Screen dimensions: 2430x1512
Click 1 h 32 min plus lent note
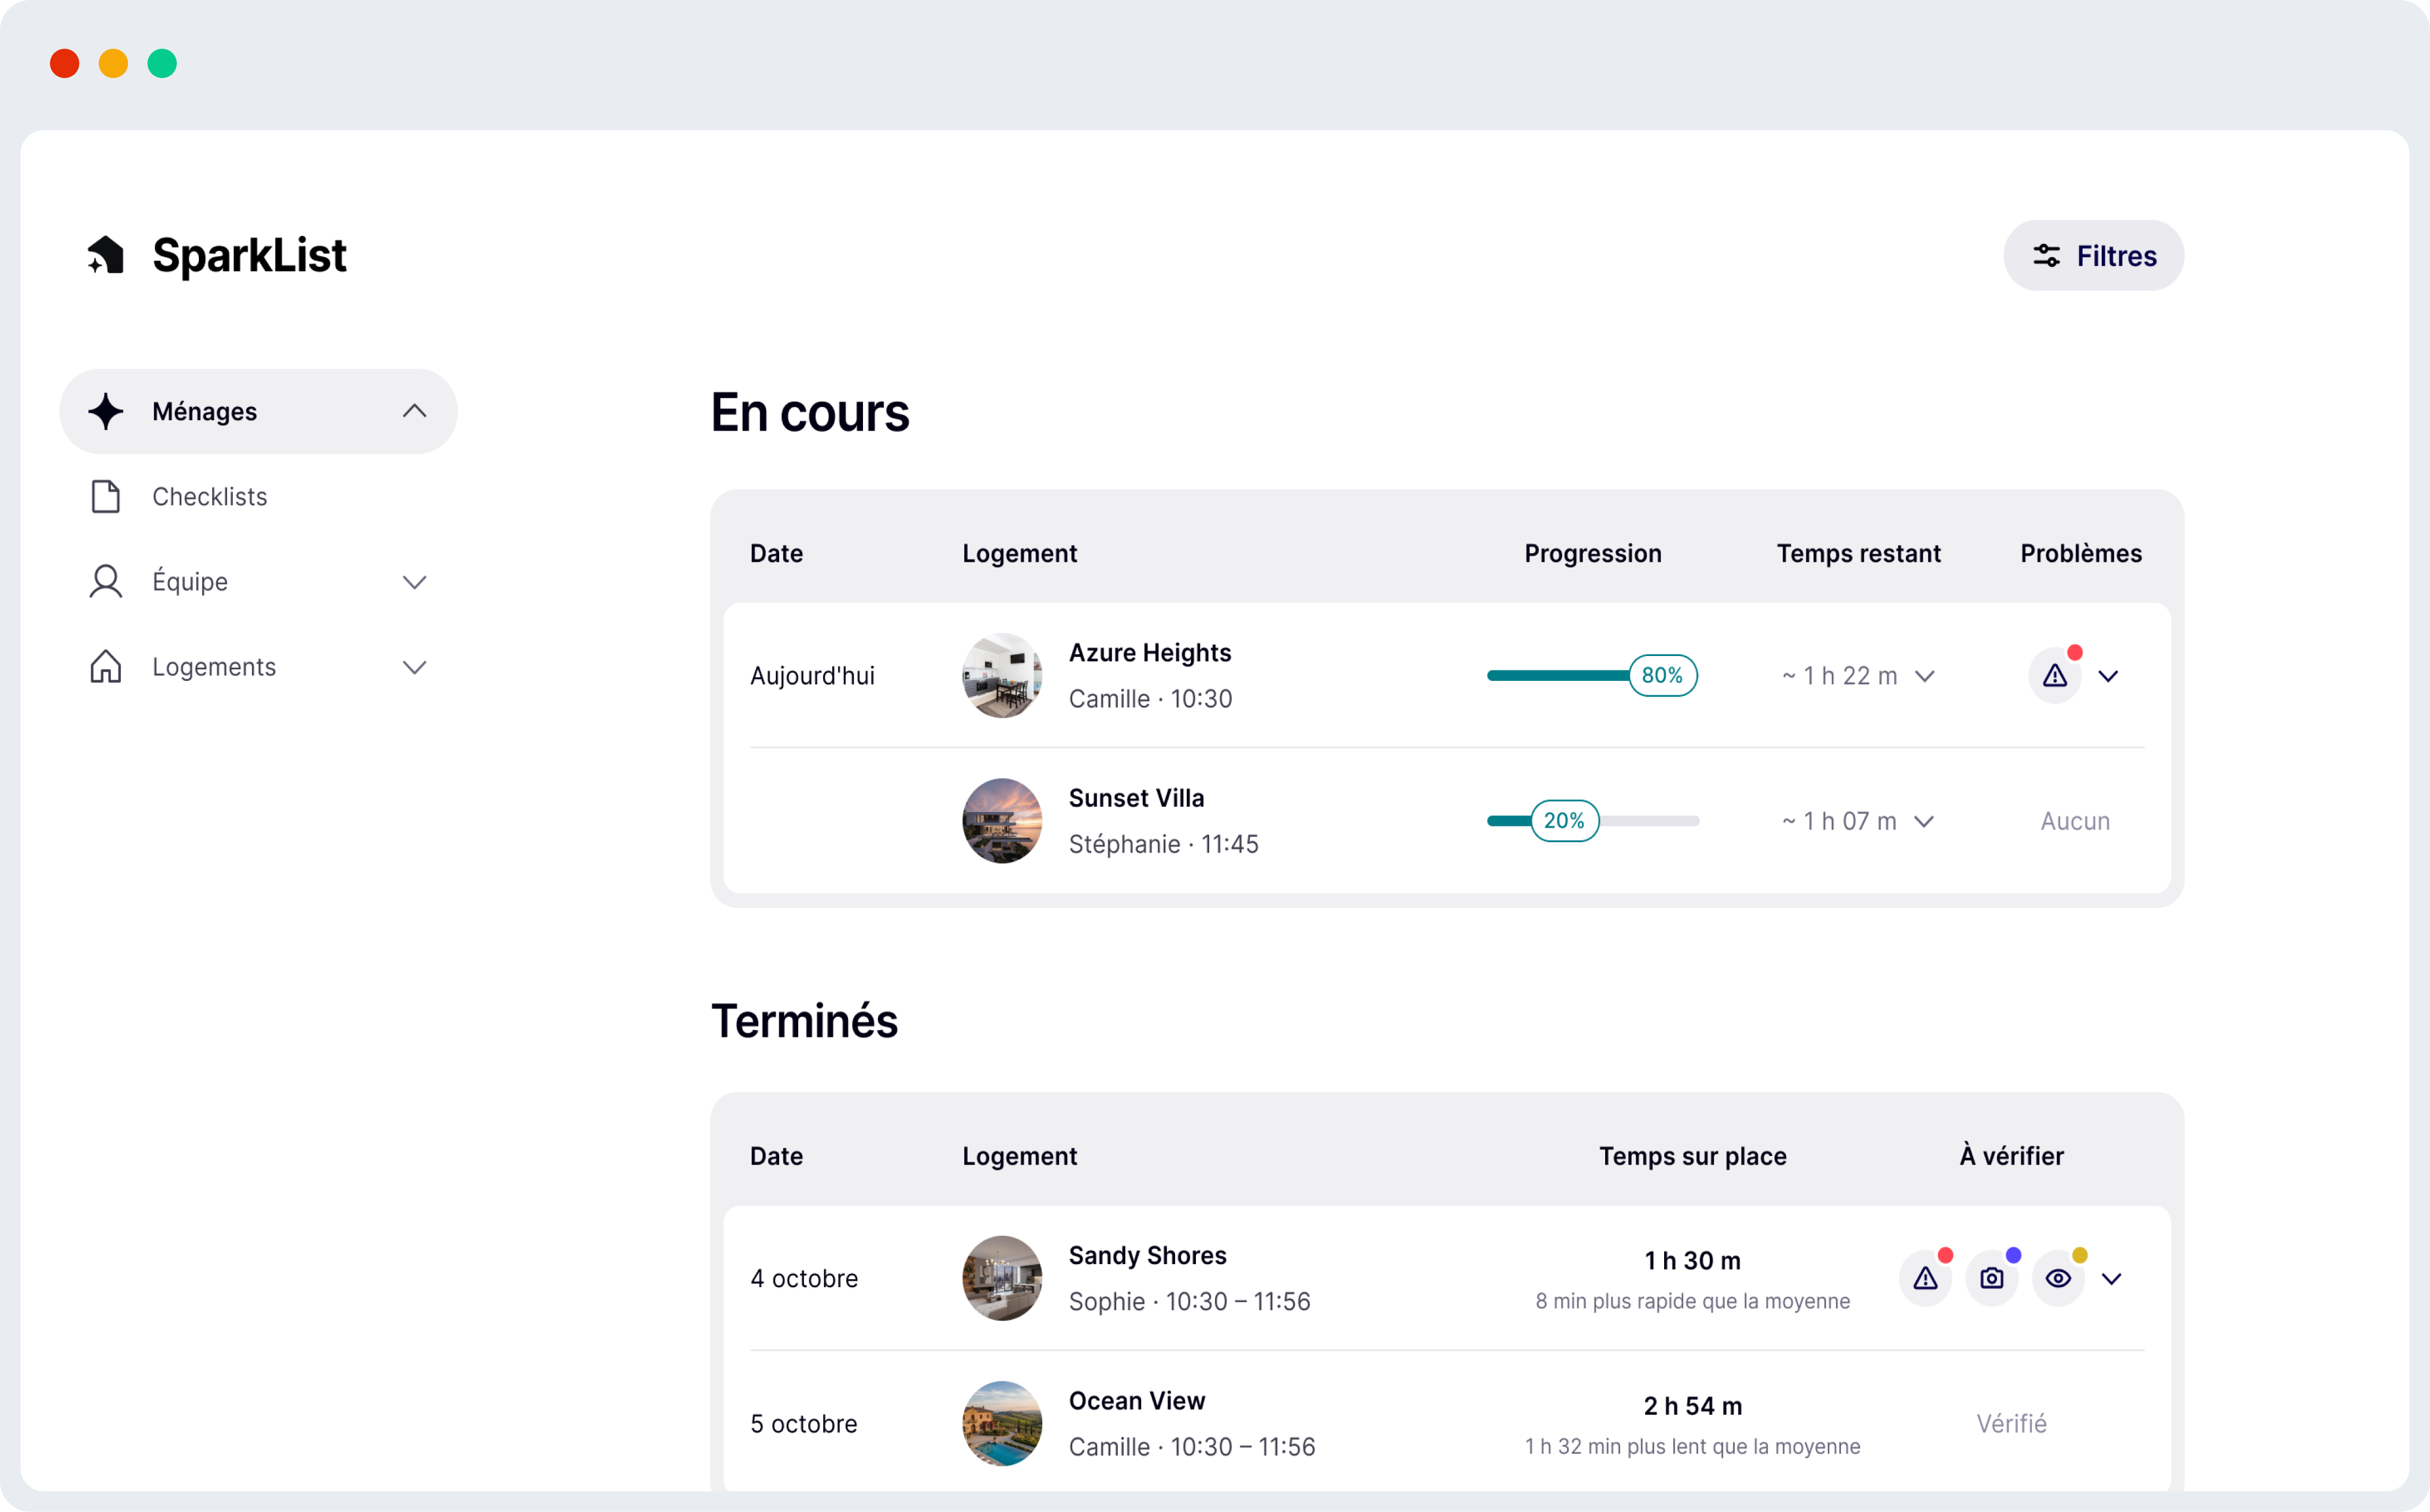pyautogui.click(x=1693, y=1446)
